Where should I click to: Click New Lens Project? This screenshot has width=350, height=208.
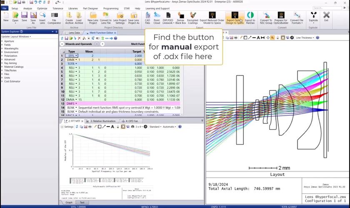pyautogui.click(x=93, y=18)
